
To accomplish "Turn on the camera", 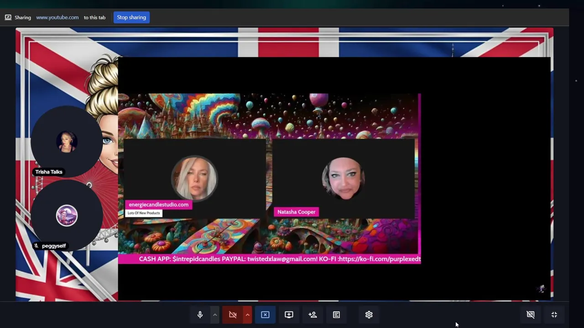I will tap(233, 315).
